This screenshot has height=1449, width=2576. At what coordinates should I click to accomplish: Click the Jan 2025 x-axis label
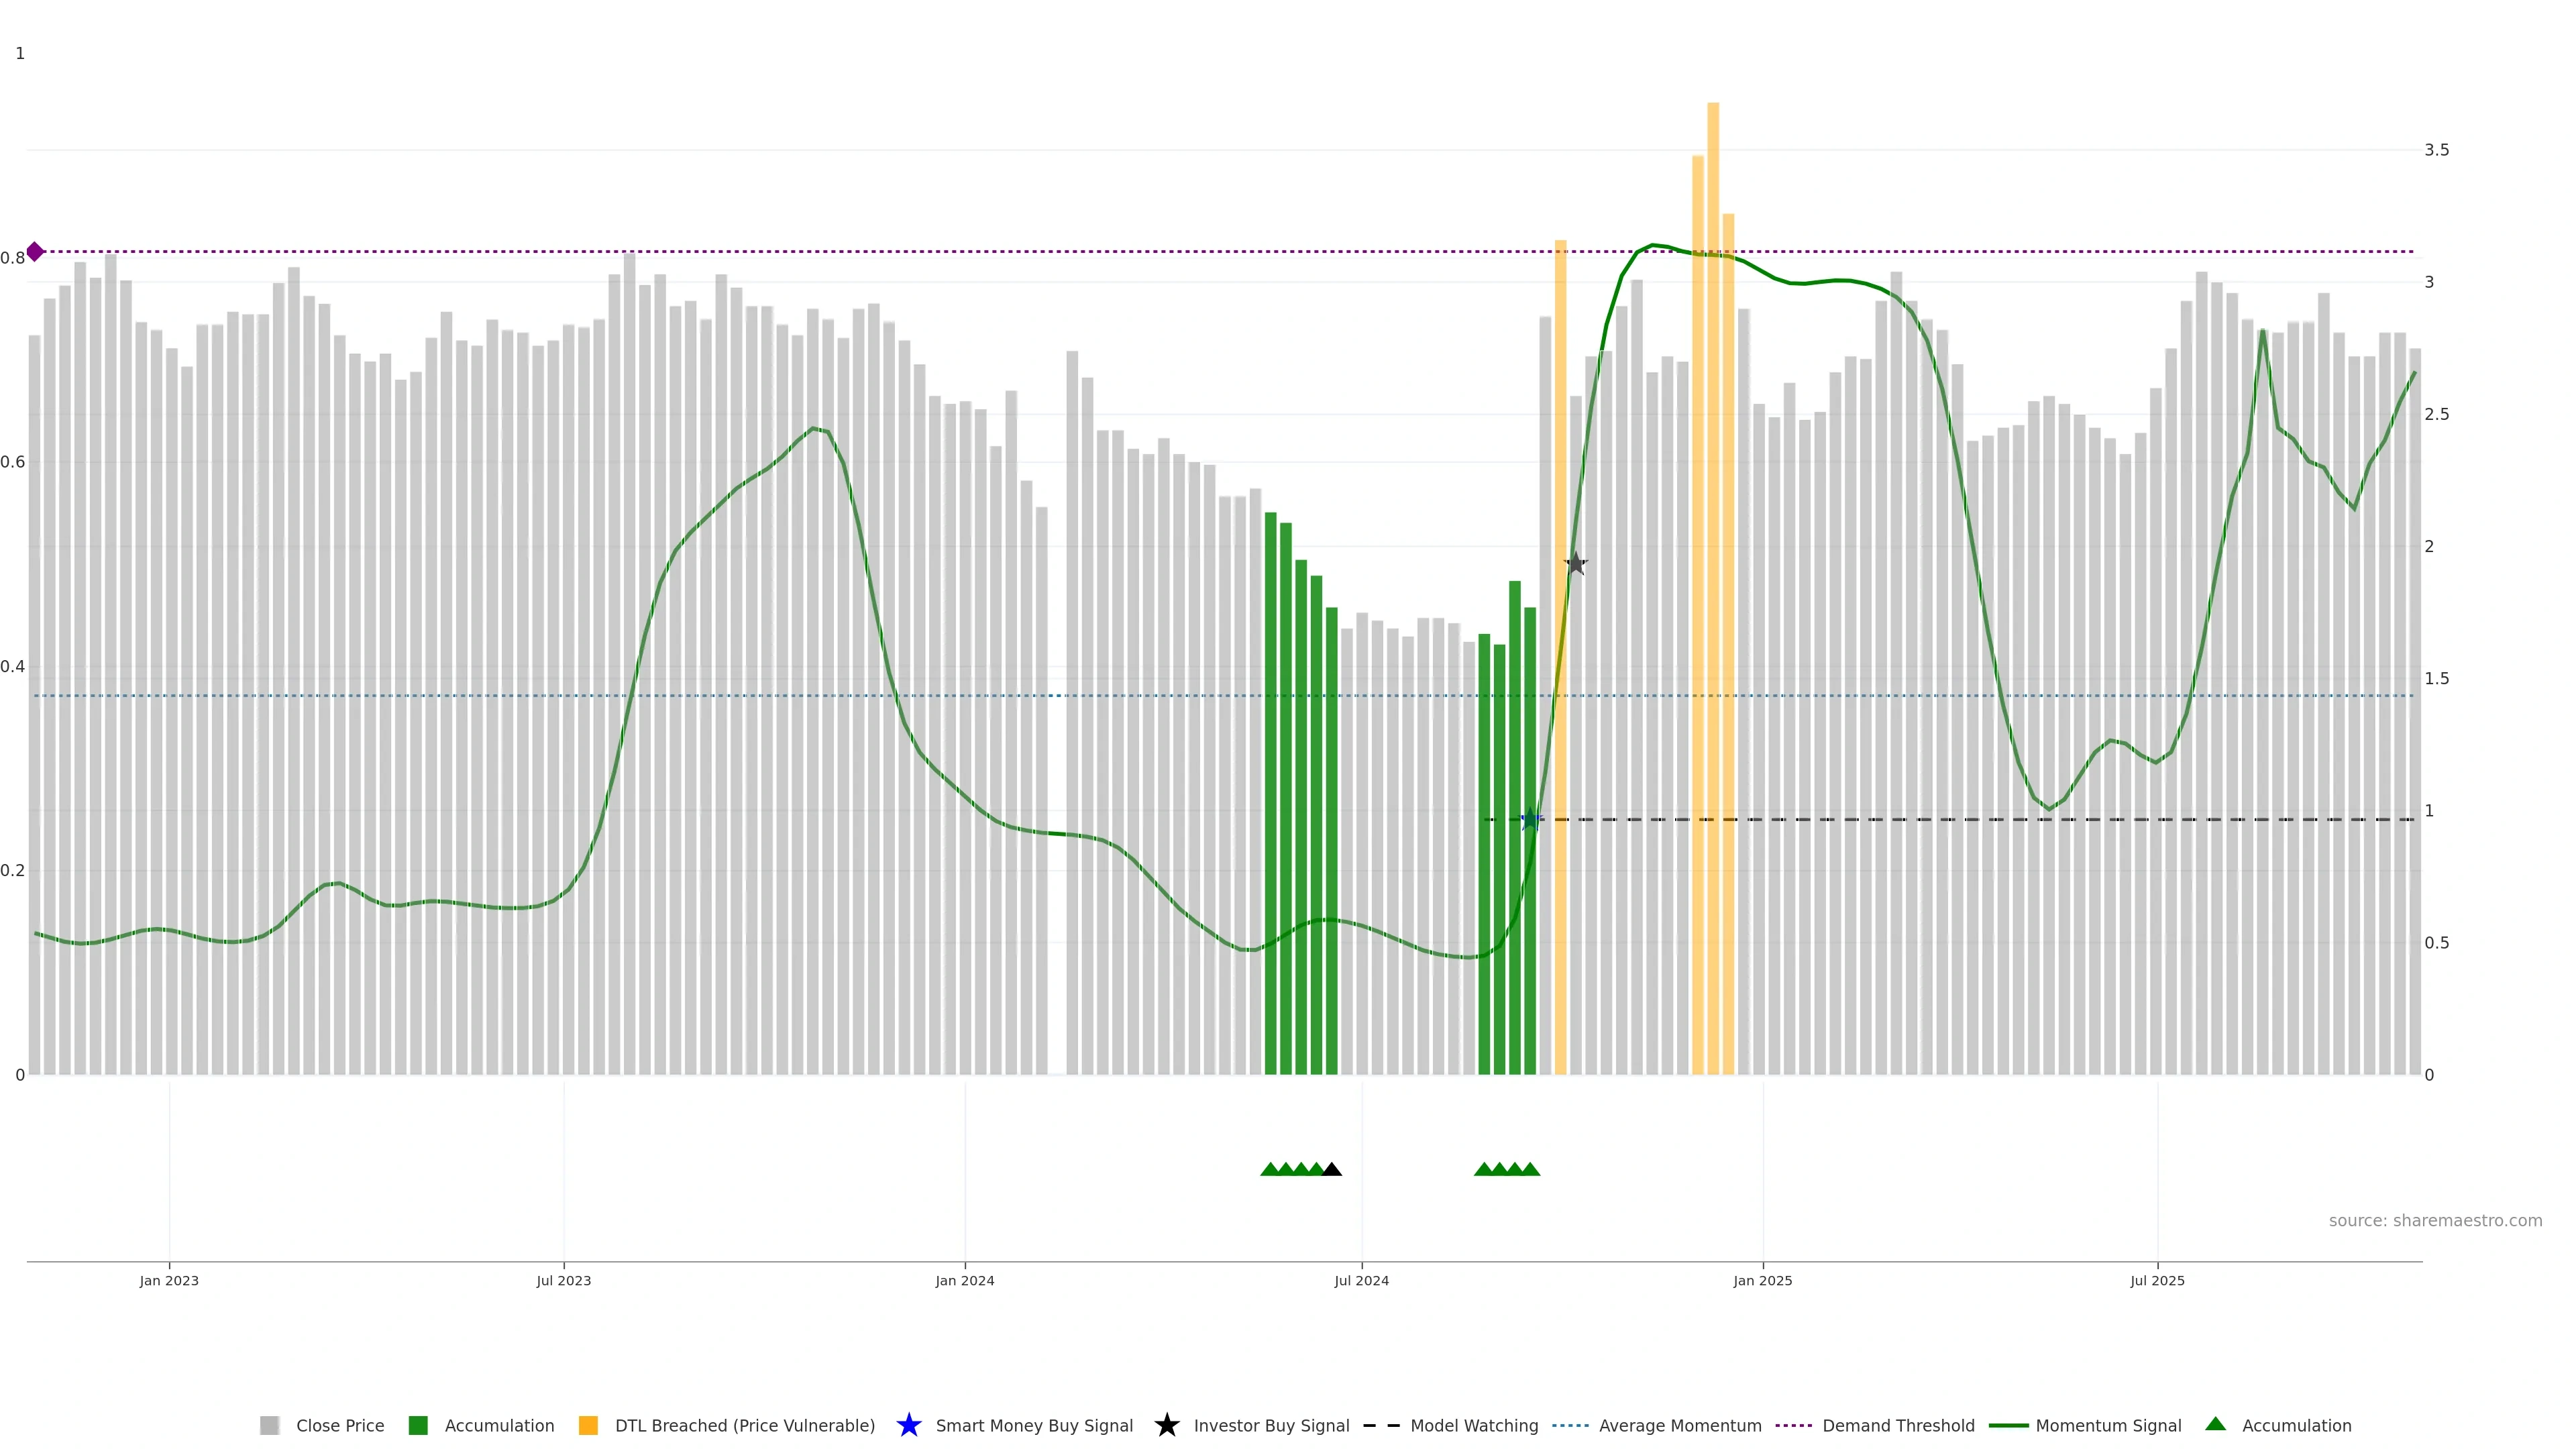(x=1762, y=1280)
